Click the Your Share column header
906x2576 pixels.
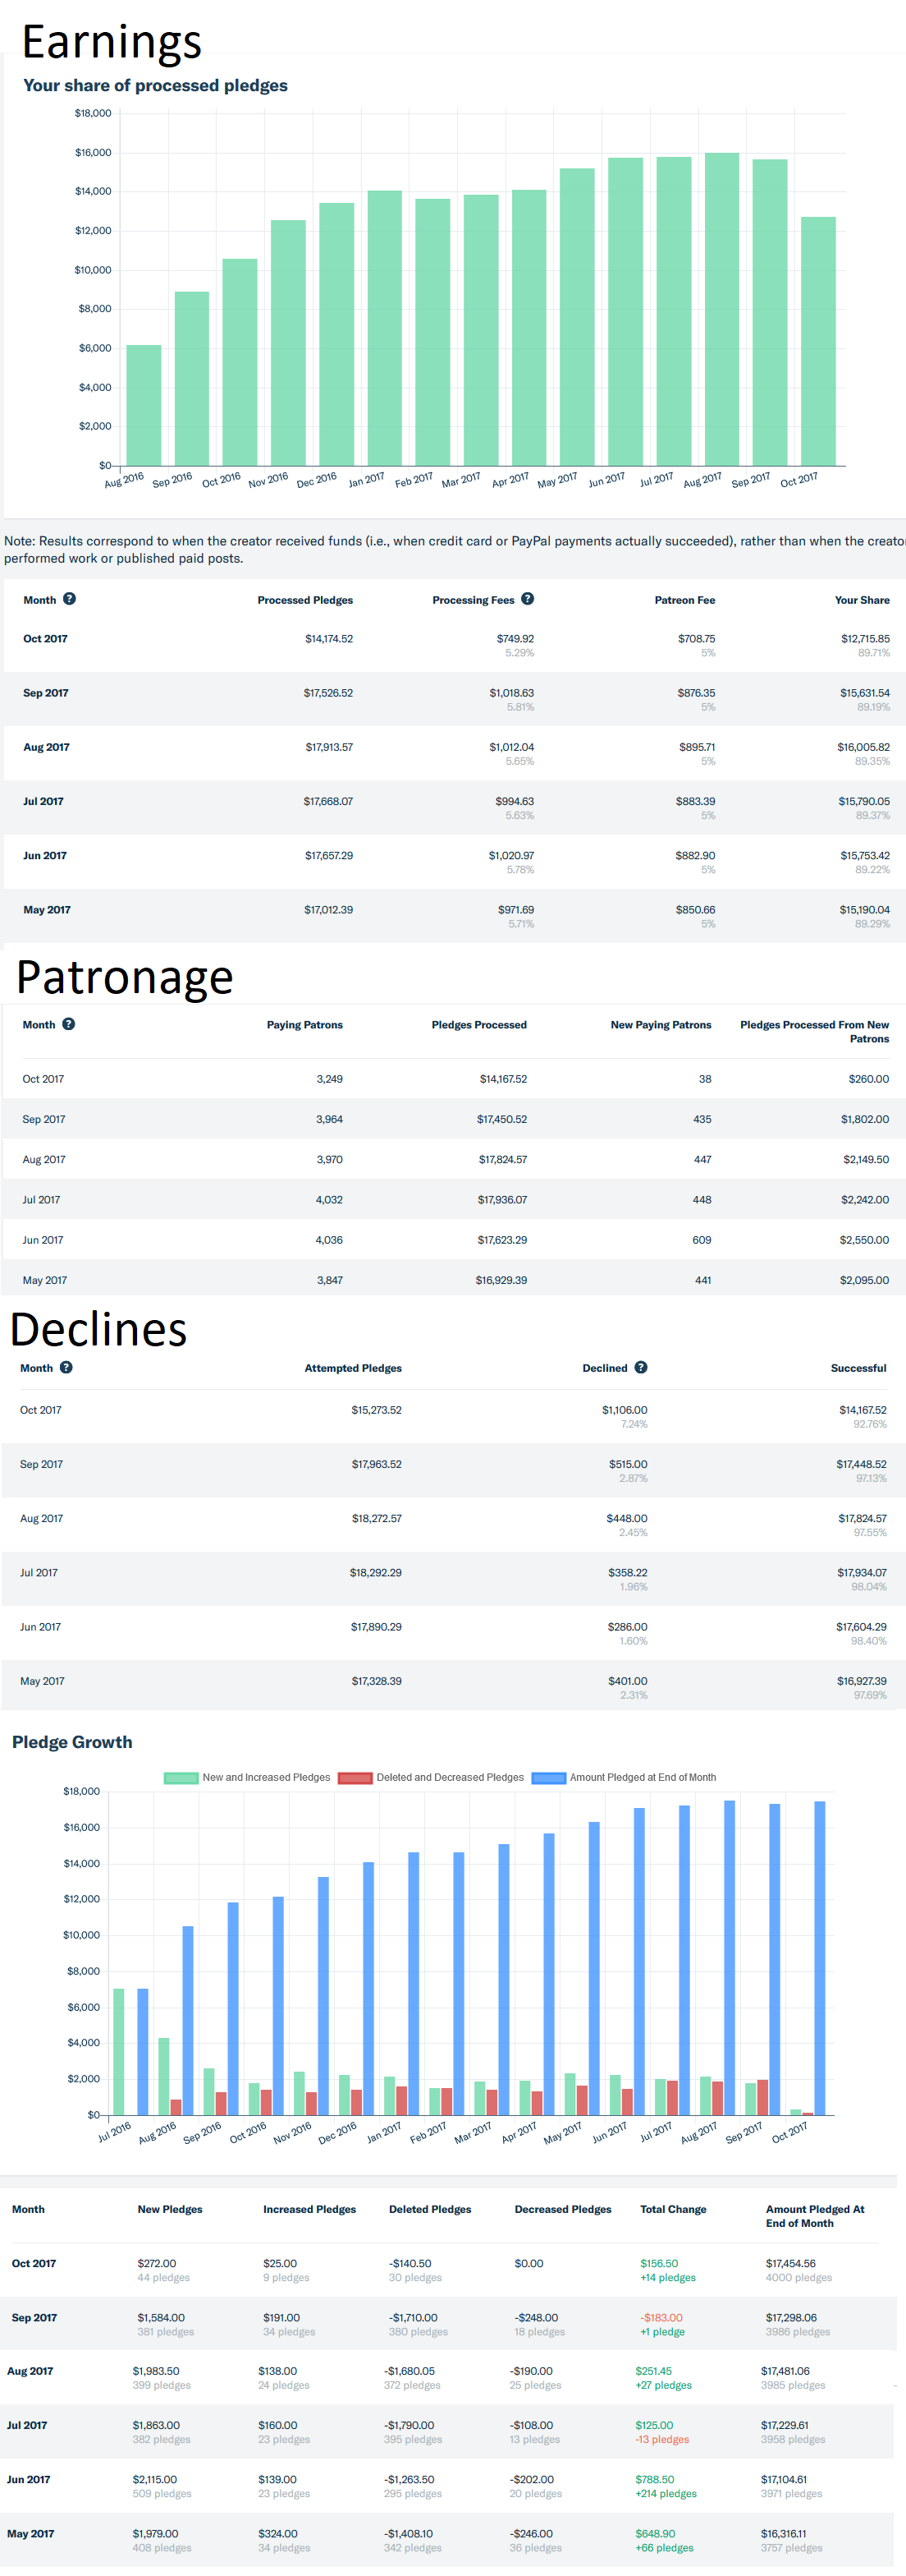pyautogui.click(x=861, y=600)
